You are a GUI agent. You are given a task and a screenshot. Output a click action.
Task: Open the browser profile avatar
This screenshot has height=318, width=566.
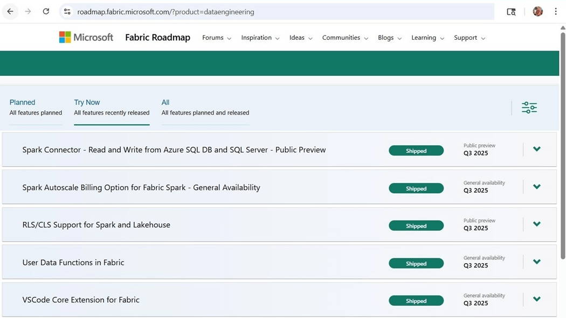pyautogui.click(x=537, y=11)
